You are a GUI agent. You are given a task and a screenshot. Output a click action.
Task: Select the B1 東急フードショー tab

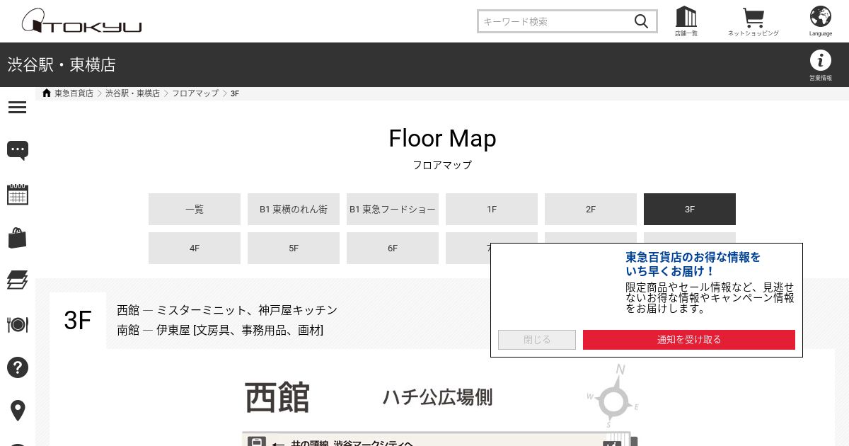(393, 210)
